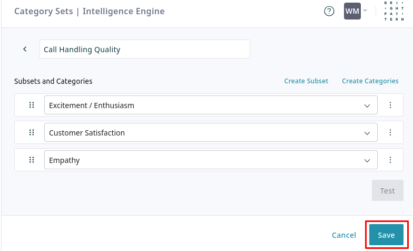Open the more options menu for Excitement / Enthusiasm
Viewport: 413px width, 251px height.
coord(390,105)
